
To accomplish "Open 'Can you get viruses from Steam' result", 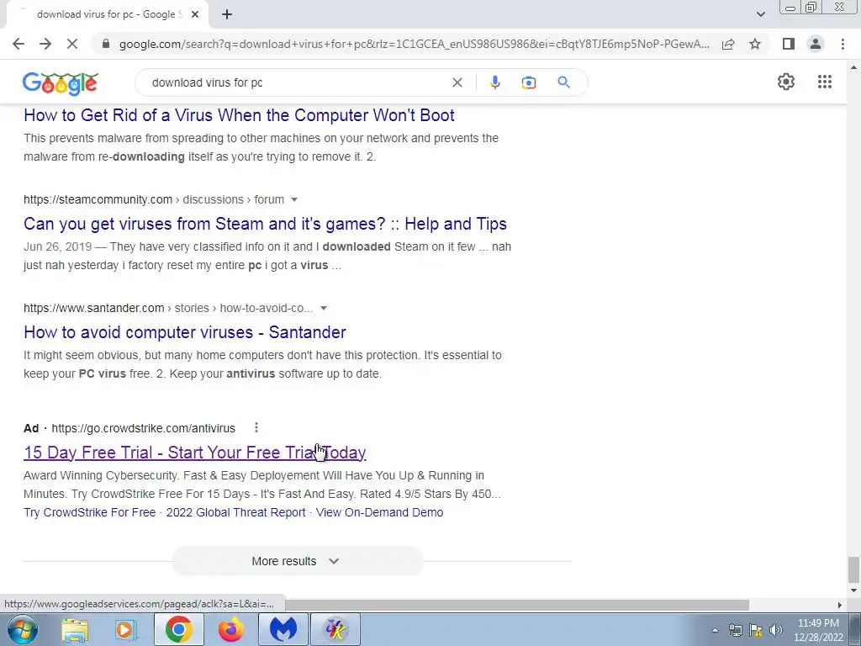I will click(265, 224).
